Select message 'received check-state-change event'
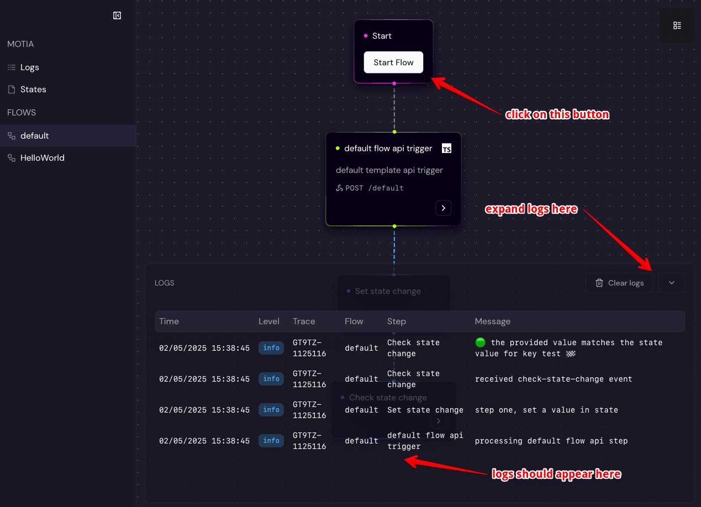Viewport: 701px width, 507px height. [554, 379]
